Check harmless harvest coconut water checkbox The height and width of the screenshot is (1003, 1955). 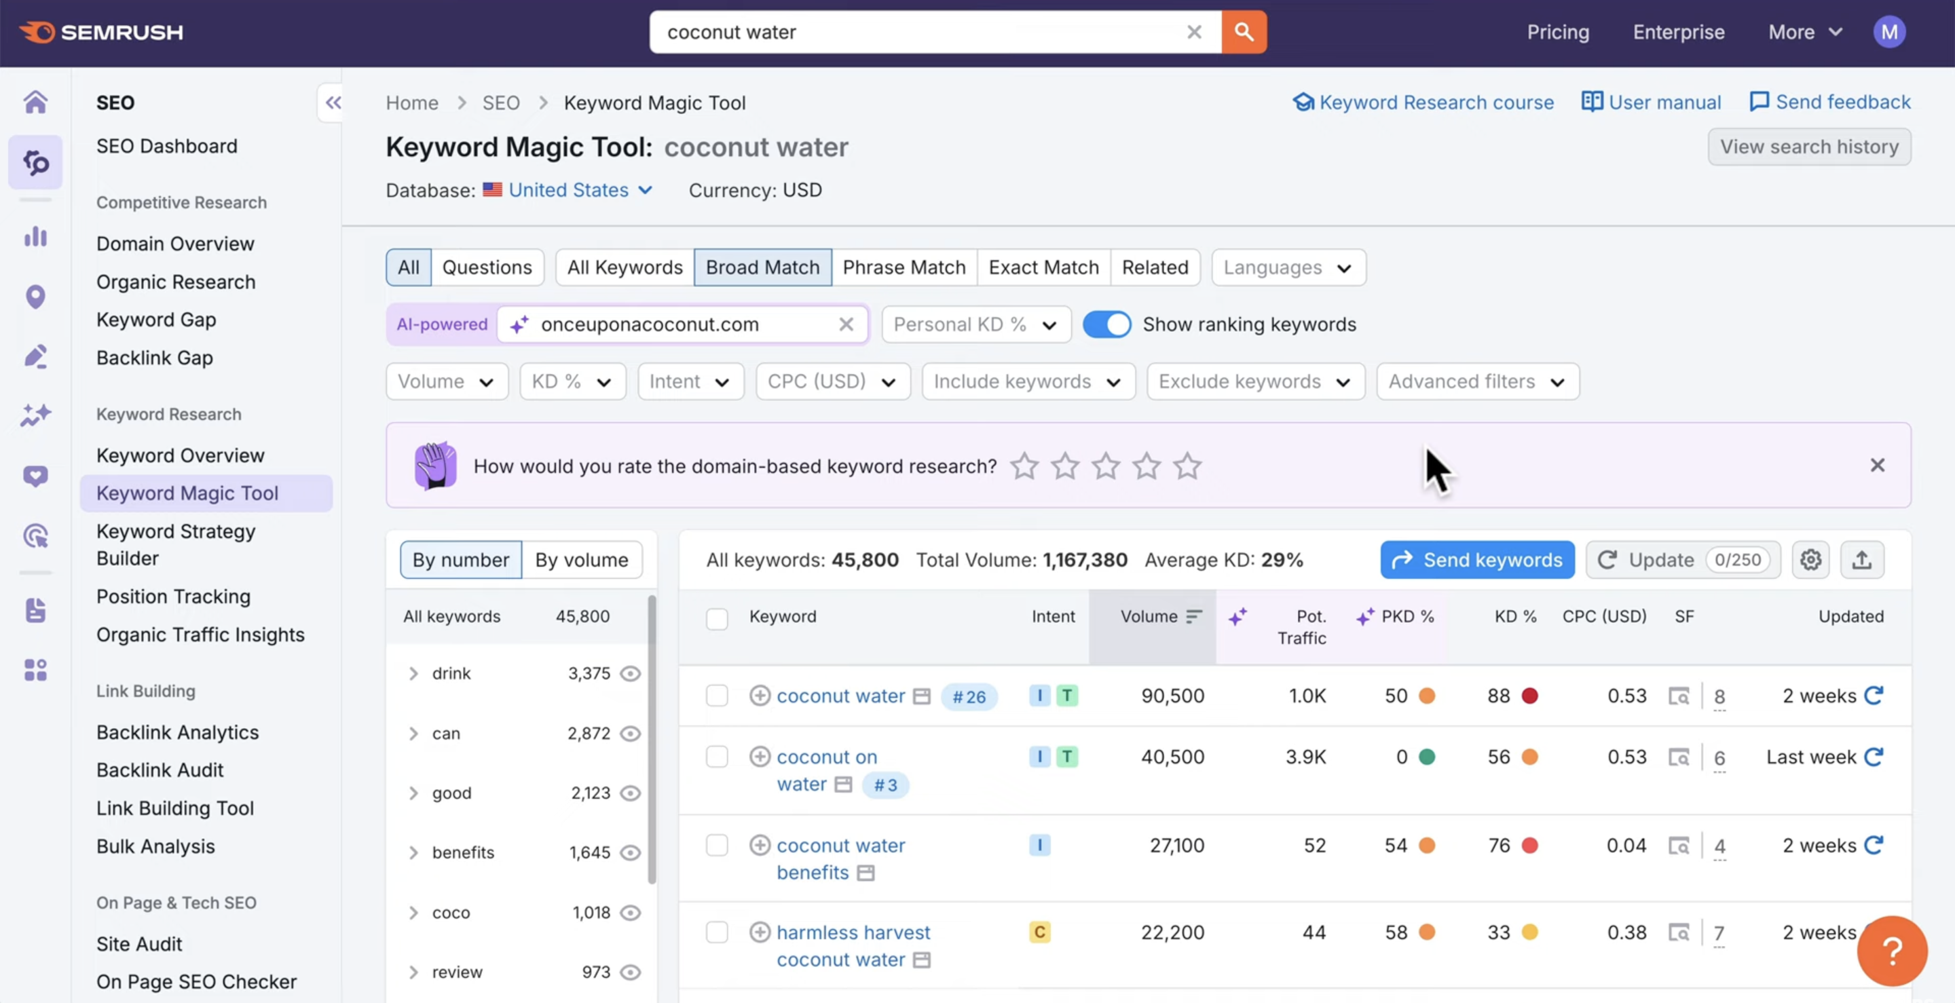pos(716,932)
